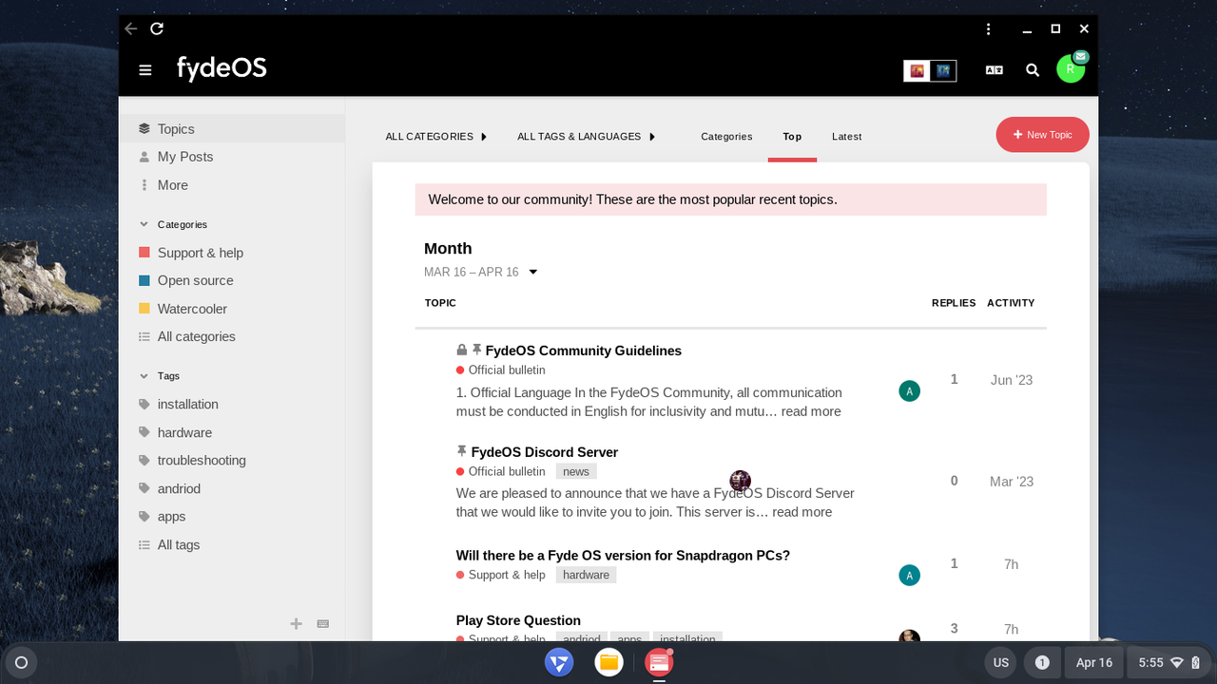Open the Snapdragon PCs topic
1217x684 pixels.
(623, 556)
